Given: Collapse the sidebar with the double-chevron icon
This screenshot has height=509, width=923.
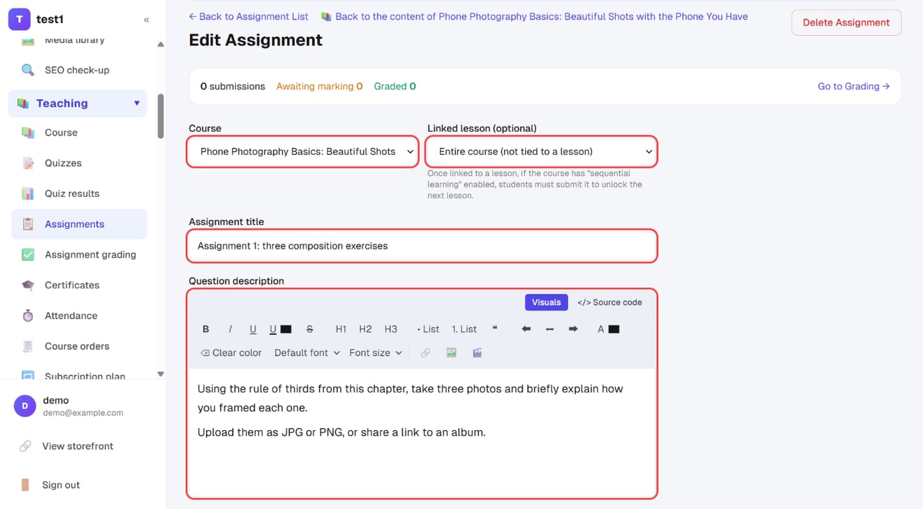Looking at the screenshot, I should (147, 20).
